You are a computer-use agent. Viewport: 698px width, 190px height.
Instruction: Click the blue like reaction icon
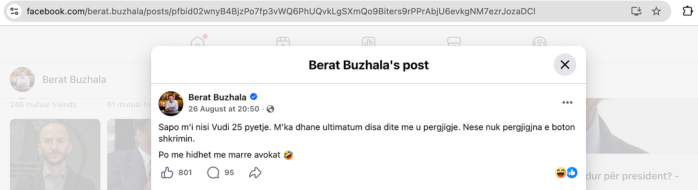(x=572, y=173)
